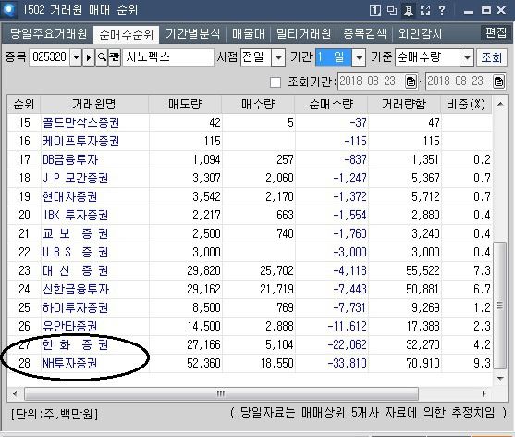The height and width of the screenshot is (437, 515).
Task: Click the horizontal scrollbar left arrow
Action: click(x=15, y=393)
